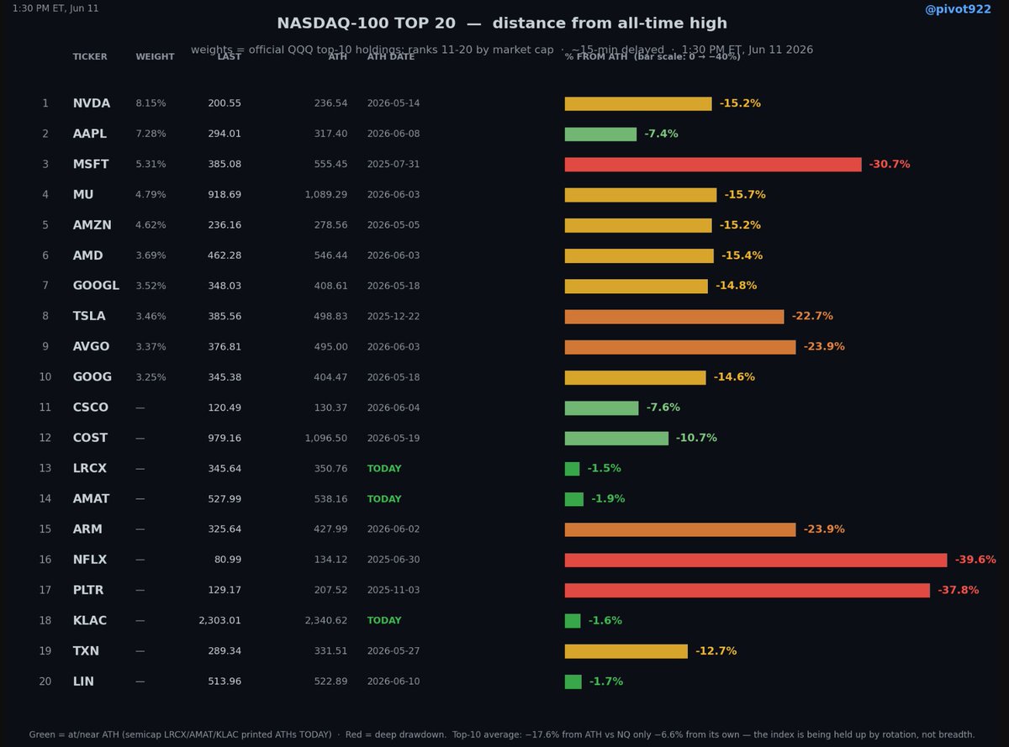1009x747 pixels.
Task: Click the LRCX small green bar
Action: (x=572, y=469)
